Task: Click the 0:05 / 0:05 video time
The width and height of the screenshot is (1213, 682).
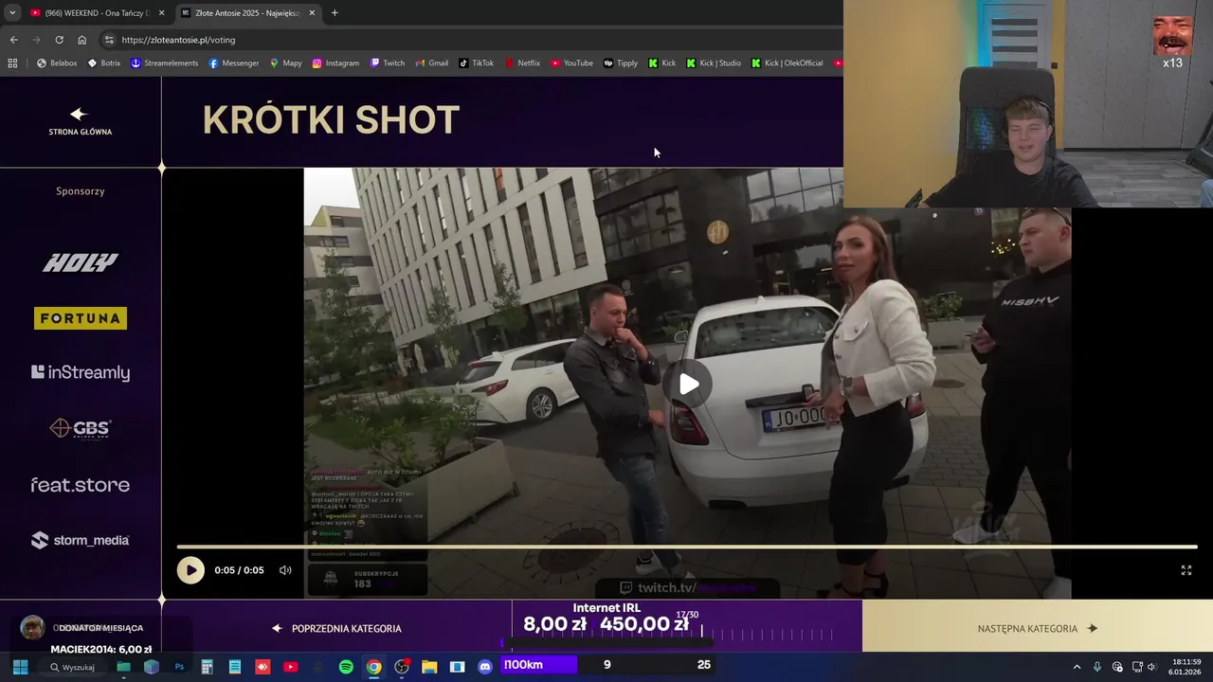Action: point(239,570)
